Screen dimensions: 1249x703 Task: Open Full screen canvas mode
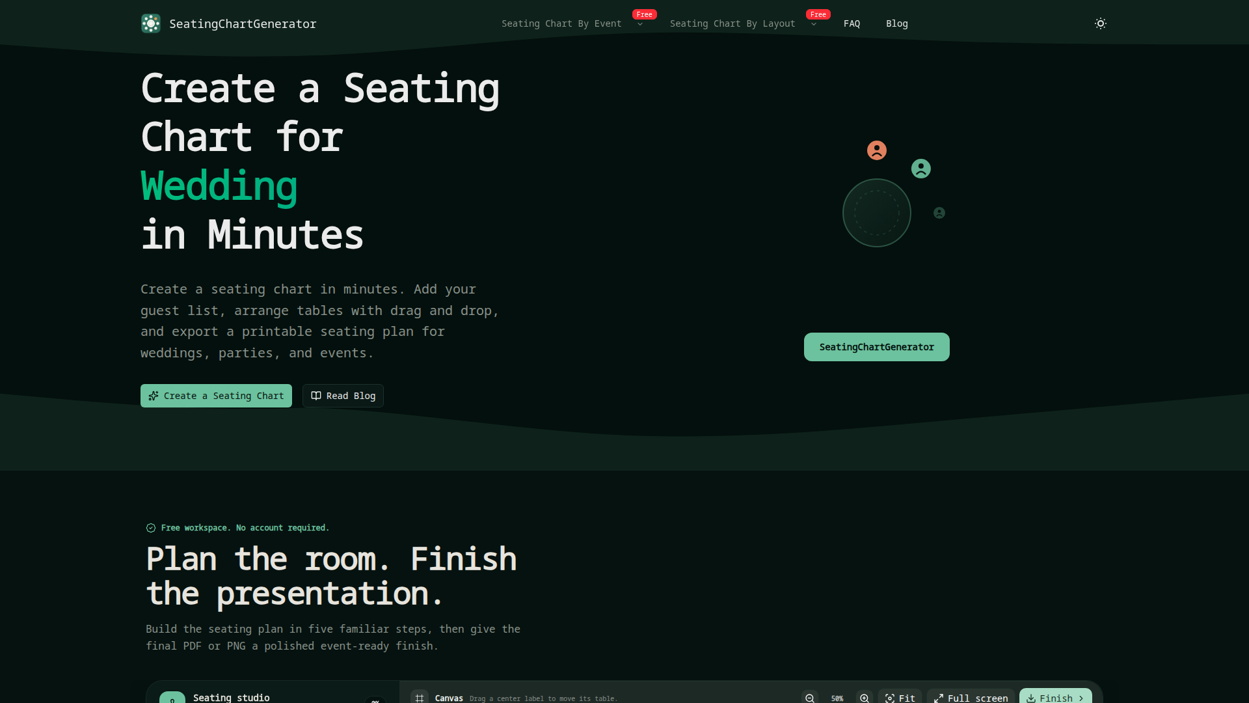pos(971,698)
